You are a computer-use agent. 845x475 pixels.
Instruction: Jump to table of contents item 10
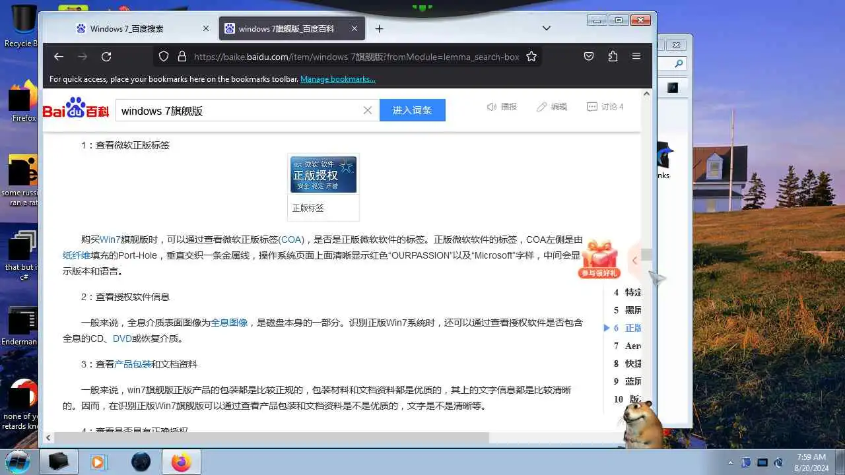click(627, 399)
